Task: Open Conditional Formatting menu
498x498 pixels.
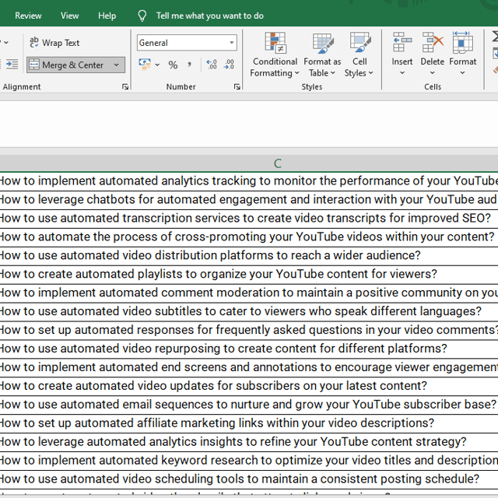Action: (x=275, y=55)
